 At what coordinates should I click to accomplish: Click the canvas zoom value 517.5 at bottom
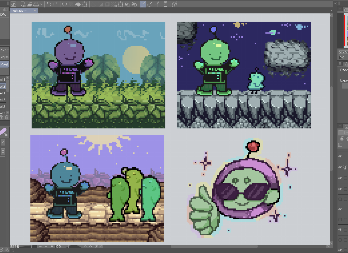pyautogui.click(x=15, y=247)
